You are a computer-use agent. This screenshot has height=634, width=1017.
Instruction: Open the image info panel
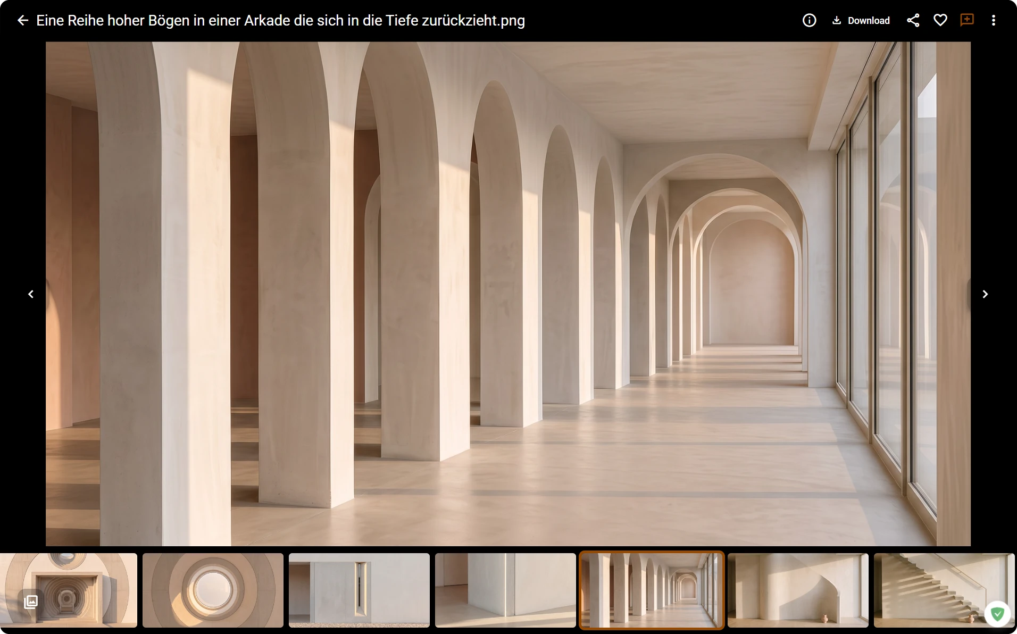pos(809,21)
